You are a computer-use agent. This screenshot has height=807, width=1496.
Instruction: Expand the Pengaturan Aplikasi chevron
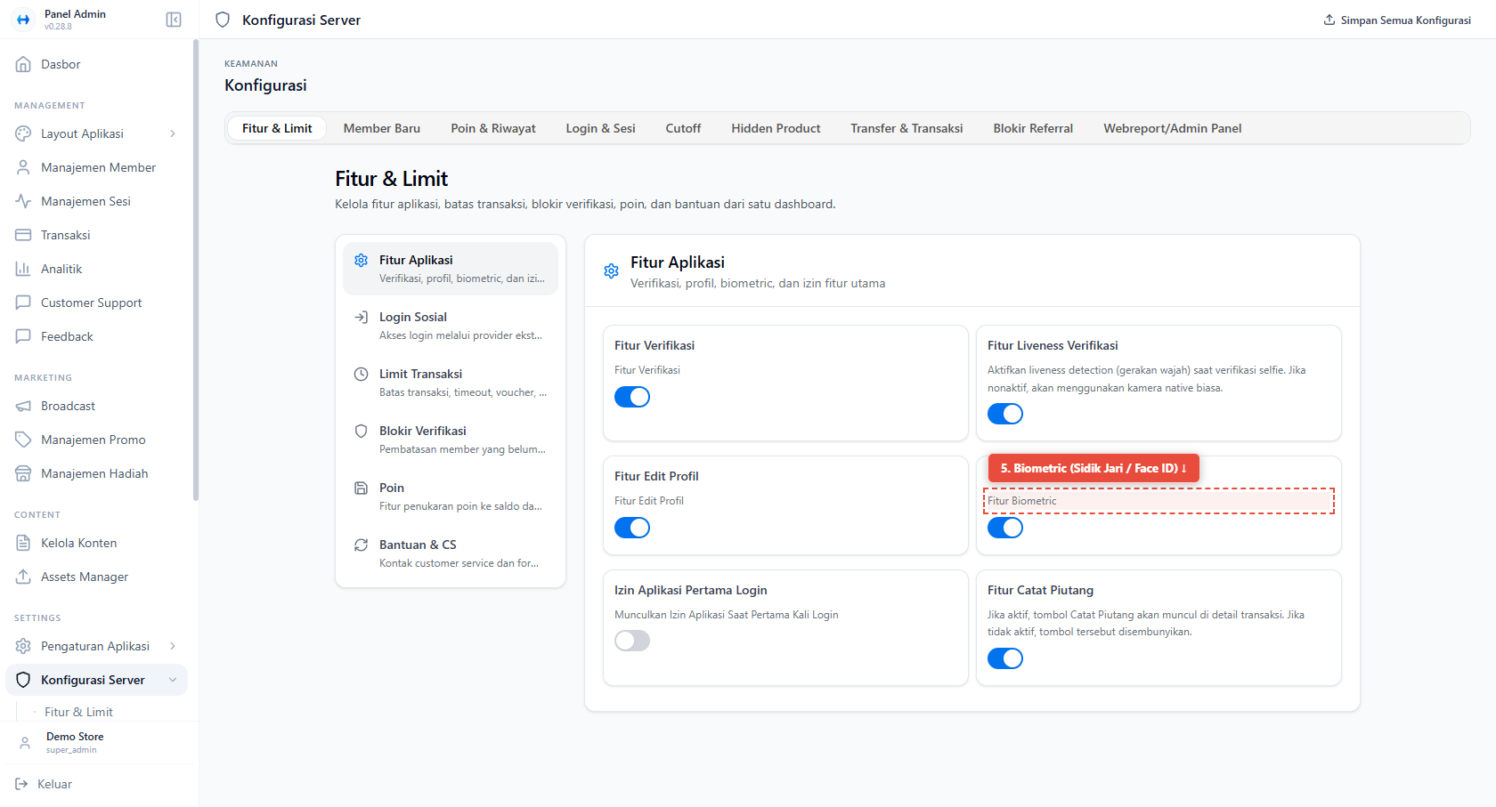[x=173, y=646]
